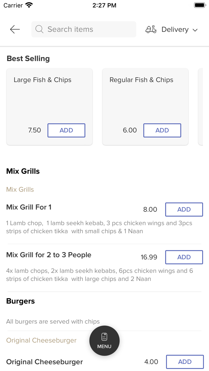
Task: Tap the Original Cheeseburger item title
Action: point(44,362)
